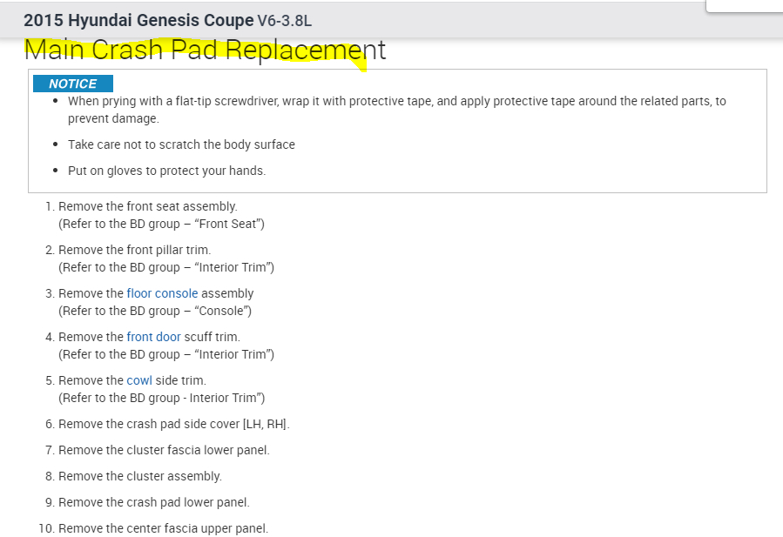Click step 6 crash pad side cover text
This screenshot has height=537, width=783.
[x=173, y=424]
